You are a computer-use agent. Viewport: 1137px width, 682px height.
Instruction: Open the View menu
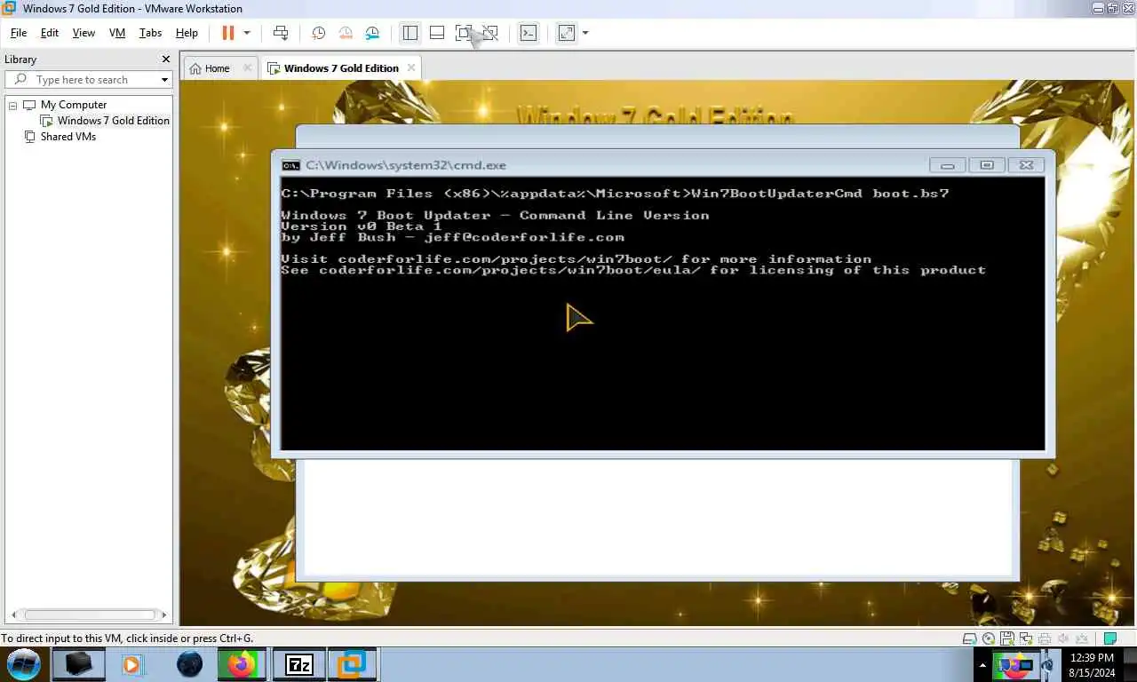83,33
